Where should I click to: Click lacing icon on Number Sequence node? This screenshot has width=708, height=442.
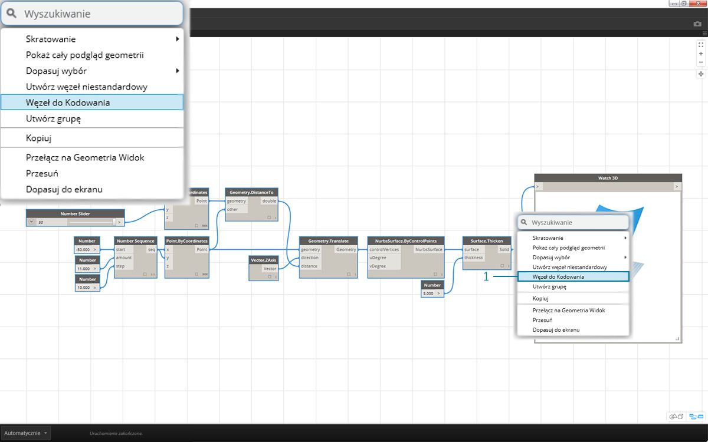153,275
